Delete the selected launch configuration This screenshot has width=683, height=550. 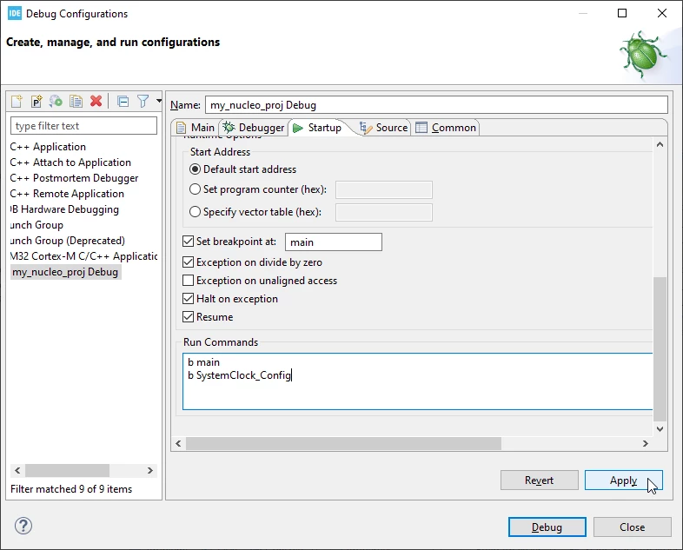(96, 102)
